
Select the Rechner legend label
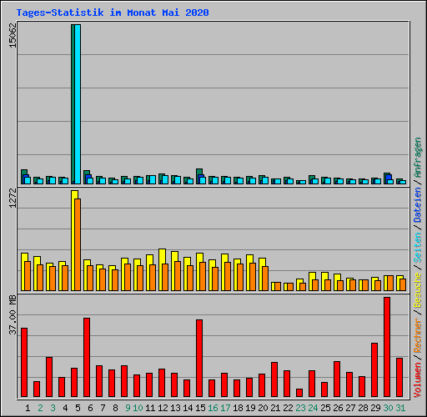tap(418, 336)
